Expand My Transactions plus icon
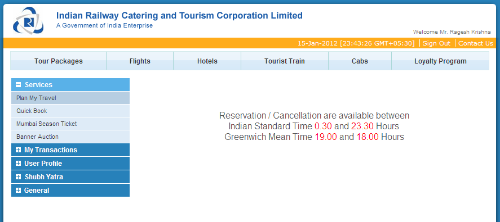 click(x=18, y=150)
